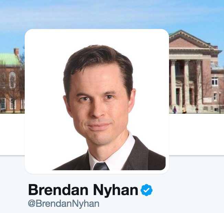
Task: Click the "@" symbol in the username
Action: [x=32, y=203]
